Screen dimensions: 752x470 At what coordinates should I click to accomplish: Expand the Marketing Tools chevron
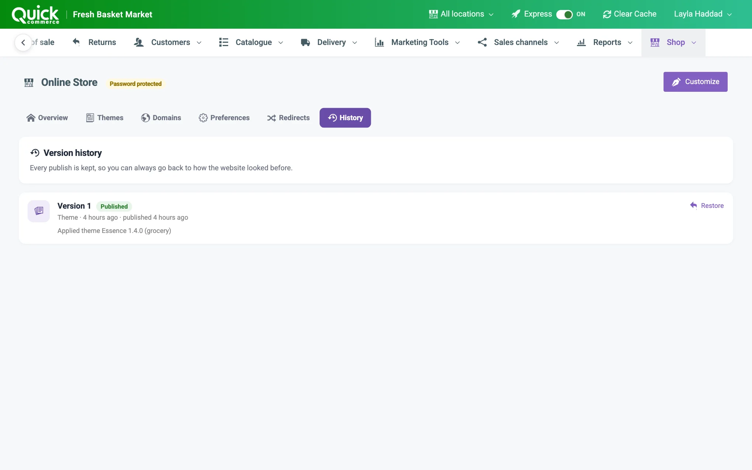click(457, 43)
